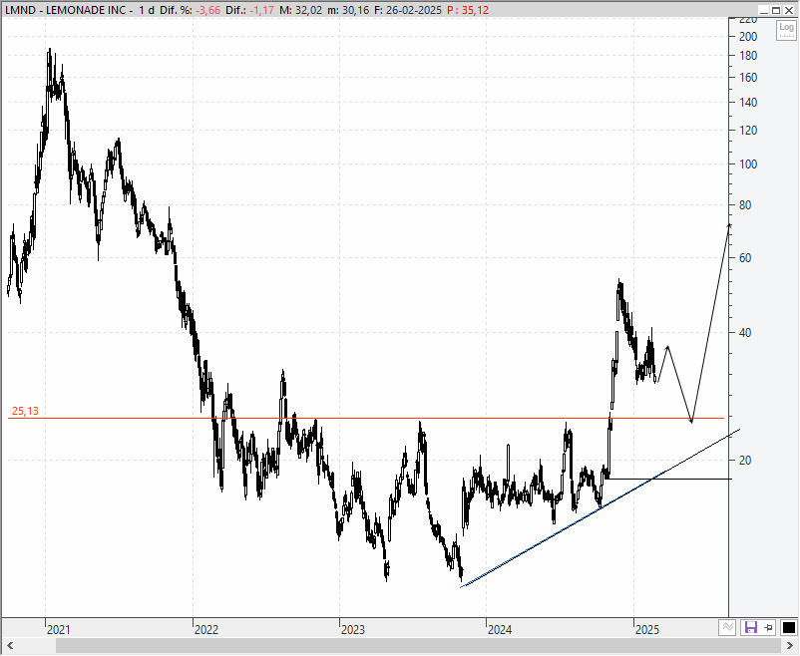Toggle the Log scale button

click(786, 31)
